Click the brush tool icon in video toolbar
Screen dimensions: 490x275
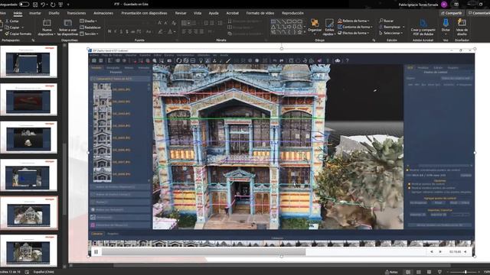(x=228, y=61)
